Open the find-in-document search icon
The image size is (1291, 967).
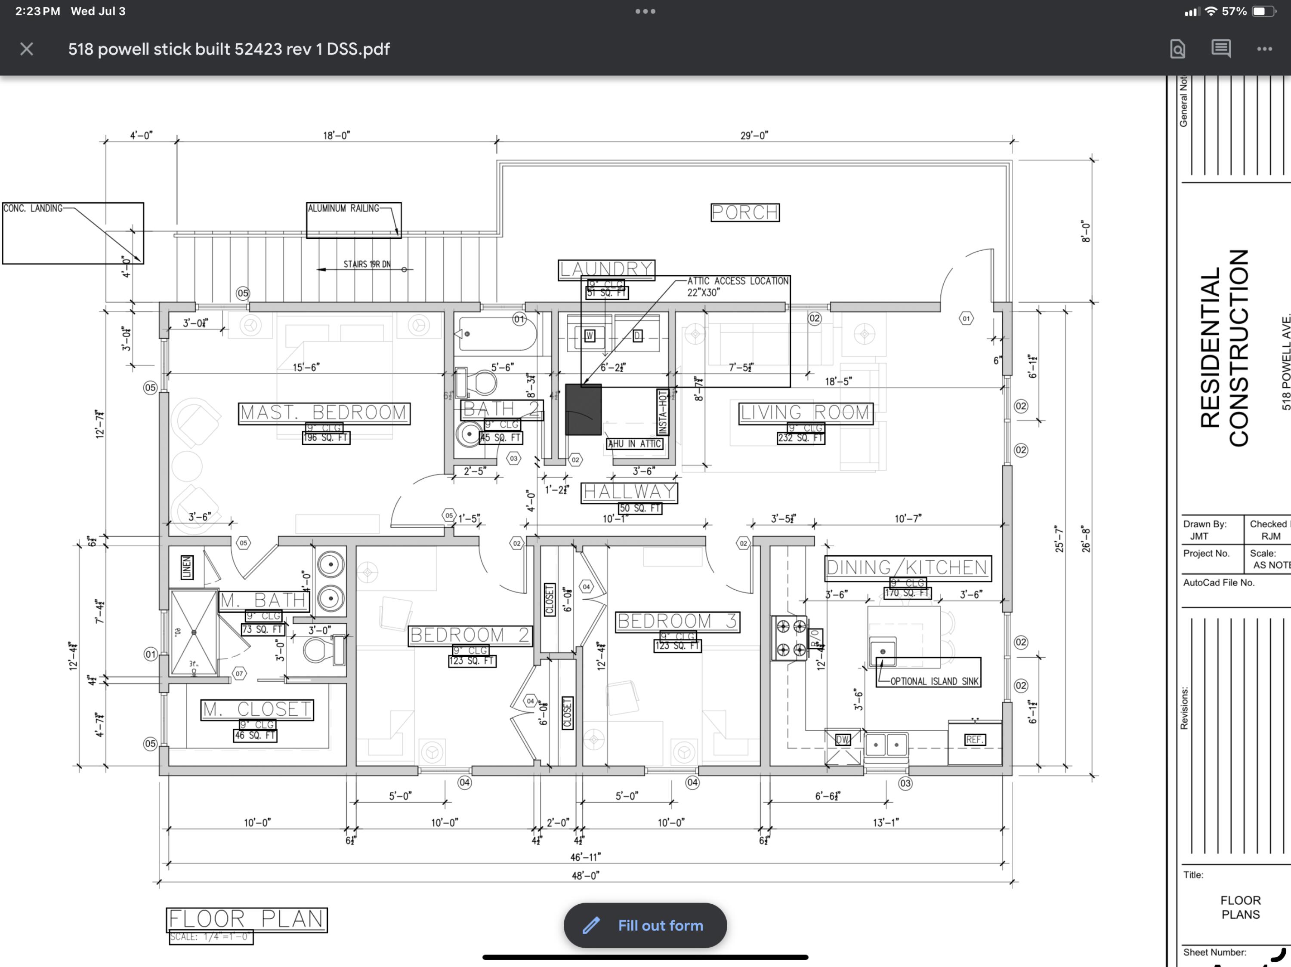tap(1177, 49)
